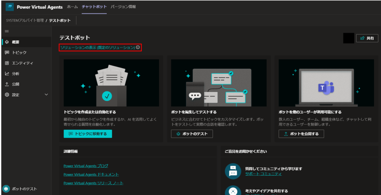This screenshot has height=195, width=381.
Task: Click the 詳細情報 section heading
Action: point(71,151)
